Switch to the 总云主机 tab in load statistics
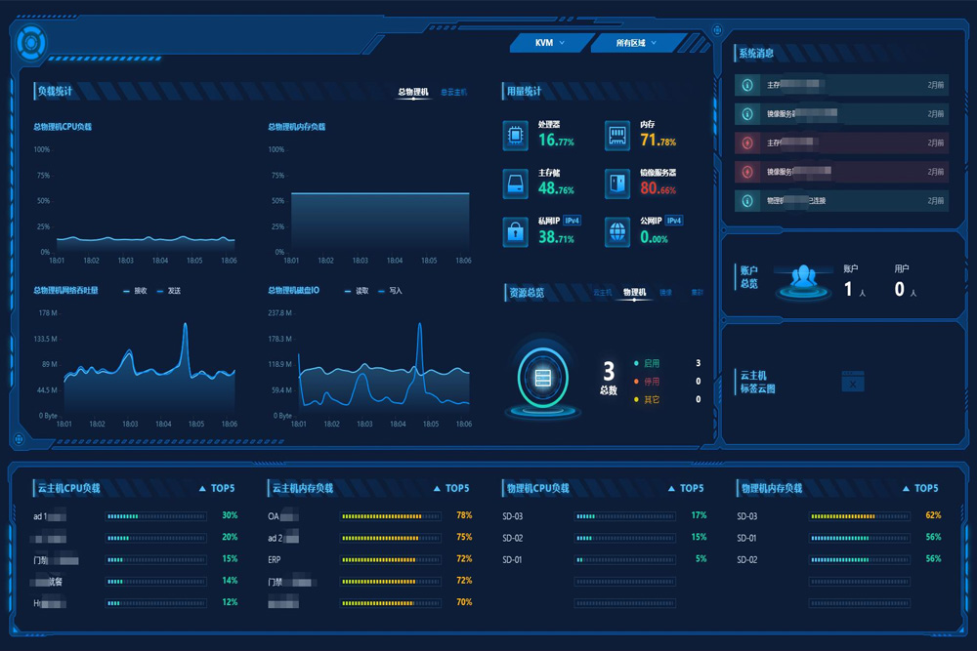 point(453,92)
